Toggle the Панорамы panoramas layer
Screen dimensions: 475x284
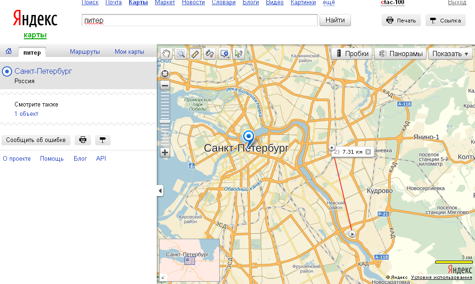400,54
